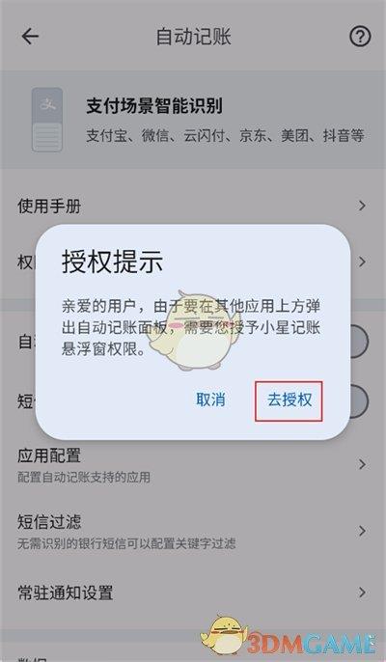Expand 常驻通知设置 chevron arrow
This screenshot has height=662, width=386.
pyautogui.click(x=362, y=593)
